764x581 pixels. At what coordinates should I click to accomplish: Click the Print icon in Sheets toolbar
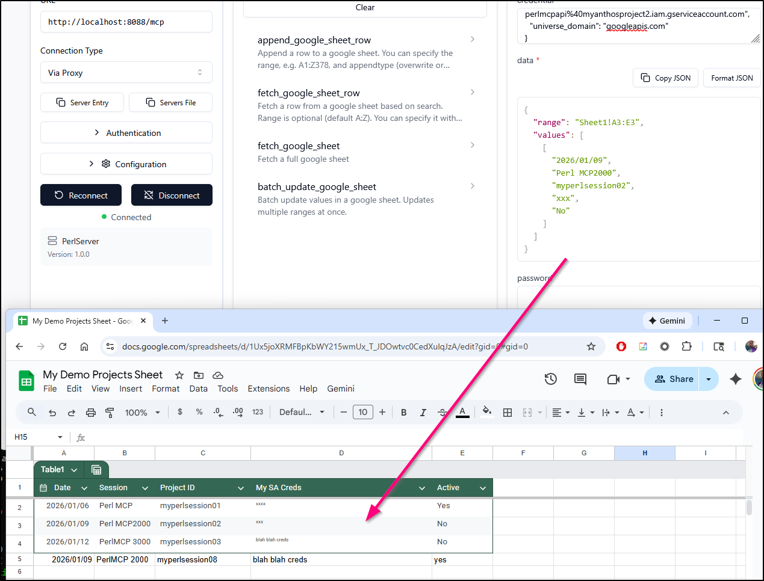[91, 413]
